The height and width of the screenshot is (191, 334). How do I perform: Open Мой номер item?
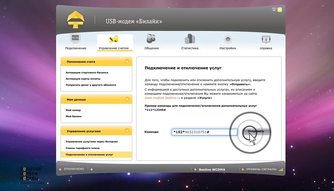[x=73, y=110]
